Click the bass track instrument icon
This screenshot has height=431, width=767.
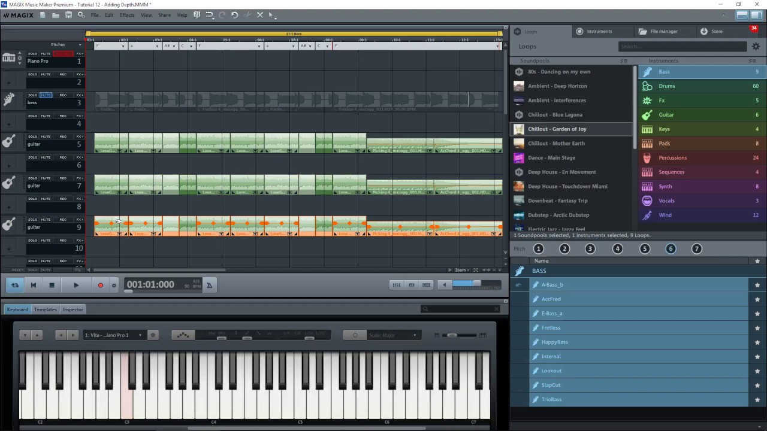click(8, 99)
